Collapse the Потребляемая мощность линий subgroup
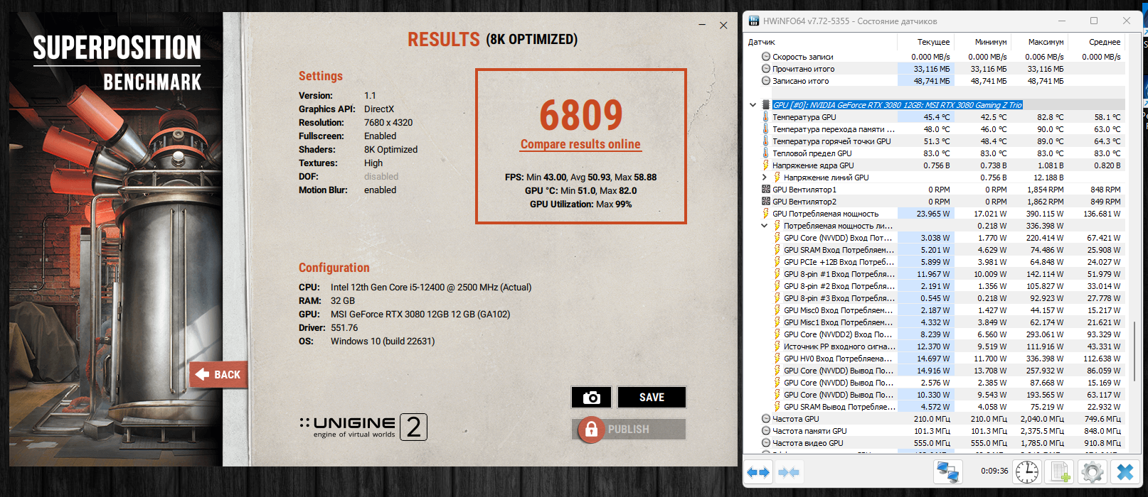This screenshot has height=497, width=1148. point(765,226)
